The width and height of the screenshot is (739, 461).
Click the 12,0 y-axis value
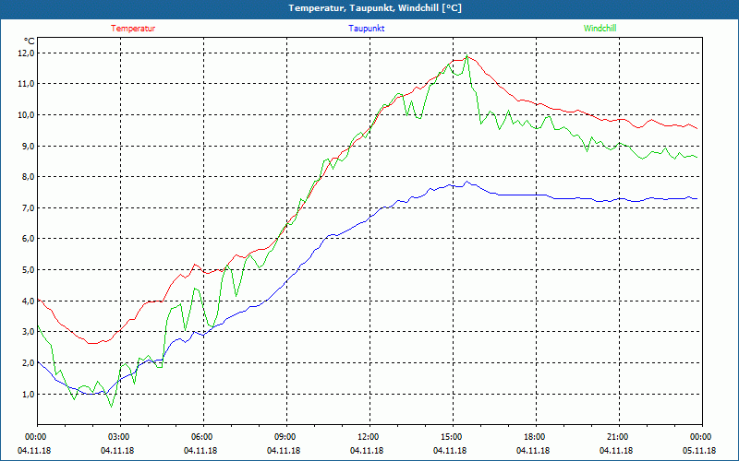(27, 53)
